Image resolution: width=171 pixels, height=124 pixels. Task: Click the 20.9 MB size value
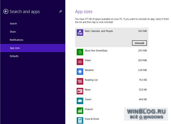tap(142, 60)
